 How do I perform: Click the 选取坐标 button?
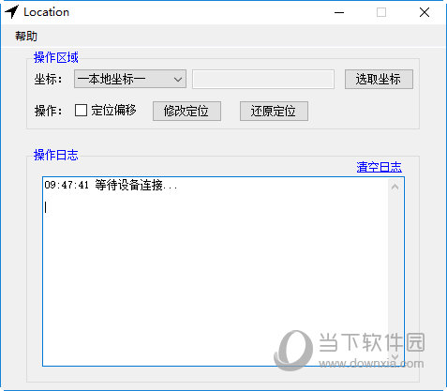point(379,79)
